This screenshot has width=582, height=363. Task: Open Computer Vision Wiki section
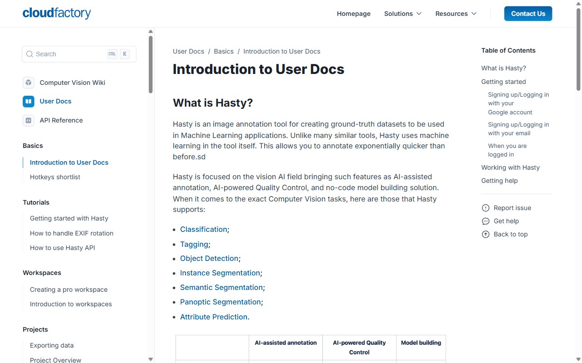click(x=72, y=83)
